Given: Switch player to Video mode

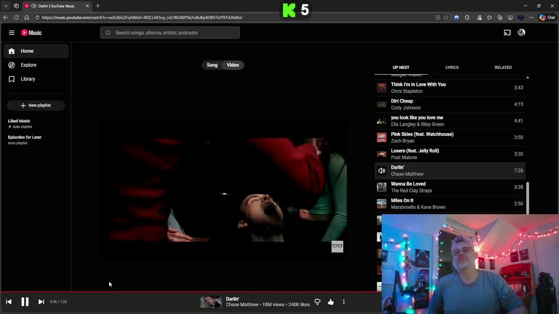Looking at the screenshot, I should coord(233,65).
